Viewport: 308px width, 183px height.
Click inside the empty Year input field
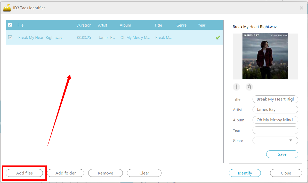(x=275, y=130)
